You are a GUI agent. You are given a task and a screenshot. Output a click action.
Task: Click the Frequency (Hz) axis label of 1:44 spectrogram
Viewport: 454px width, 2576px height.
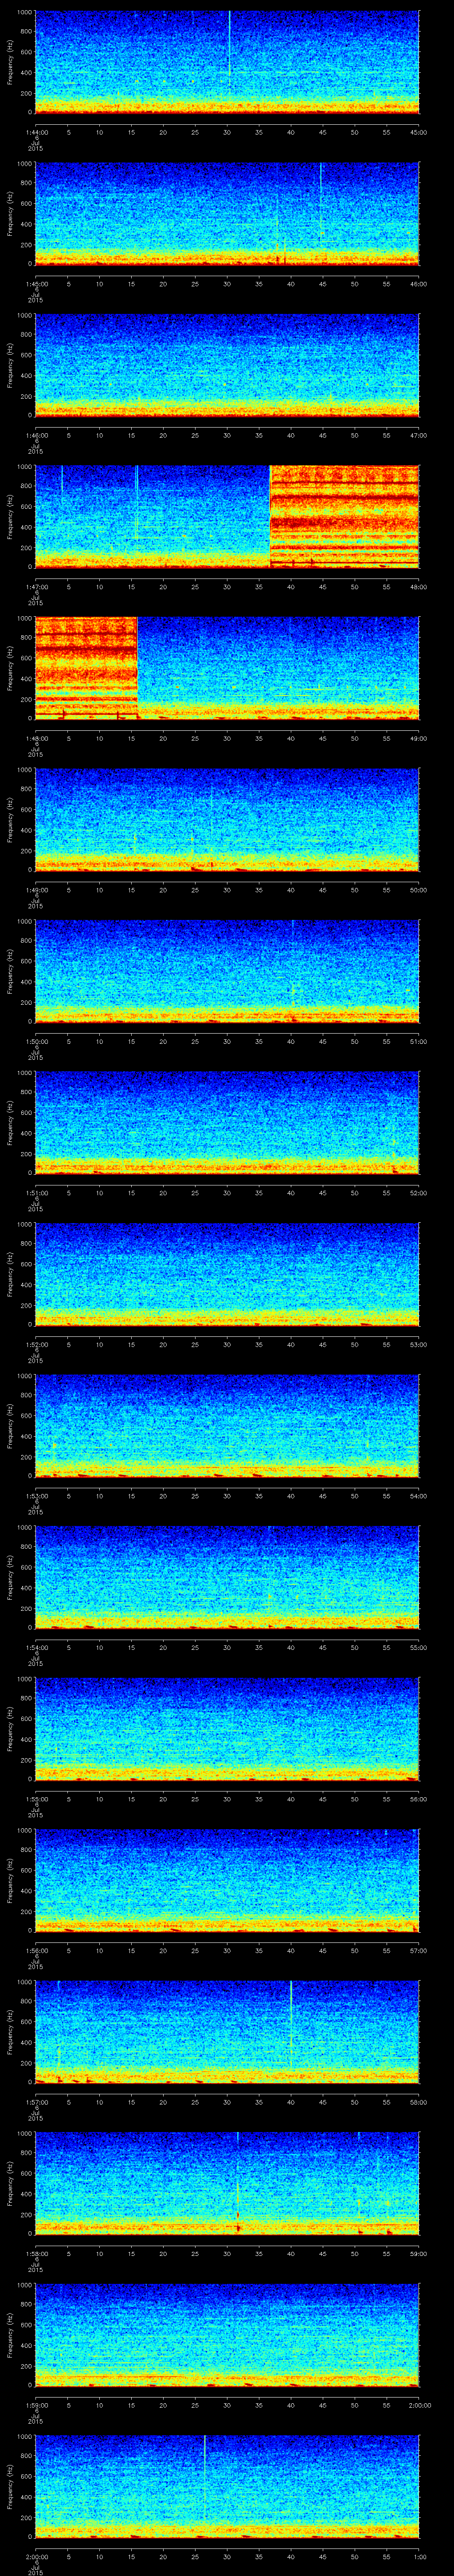(x=10, y=62)
